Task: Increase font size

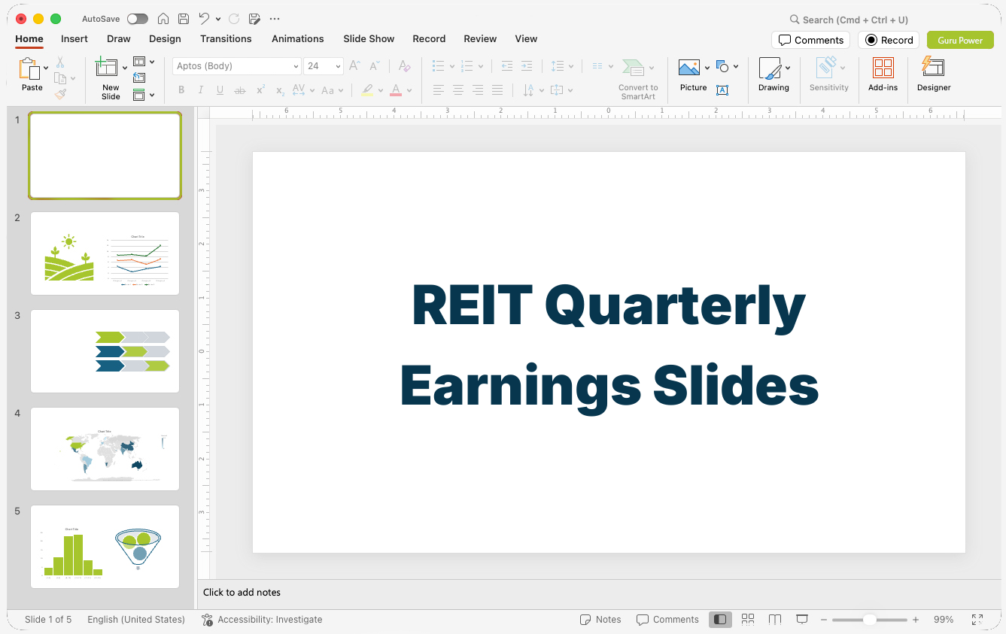Action: 354,66
